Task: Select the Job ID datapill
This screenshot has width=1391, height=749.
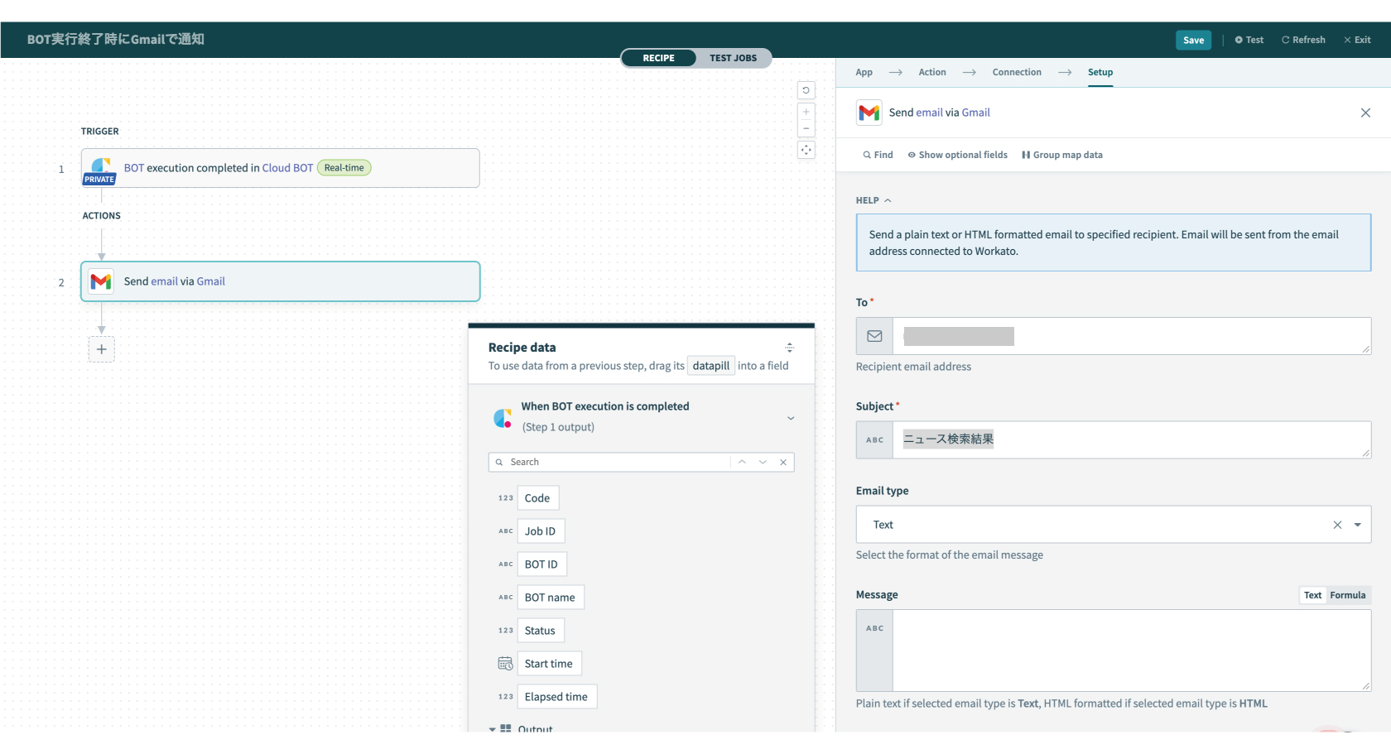Action: point(540,531)
